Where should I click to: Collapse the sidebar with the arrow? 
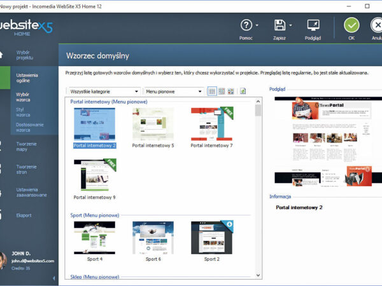click(53, 278)
